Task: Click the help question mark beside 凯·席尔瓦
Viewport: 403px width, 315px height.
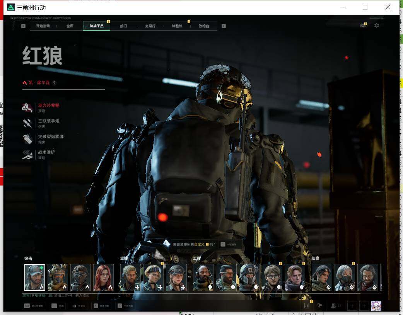Action: tap(54, 83)
